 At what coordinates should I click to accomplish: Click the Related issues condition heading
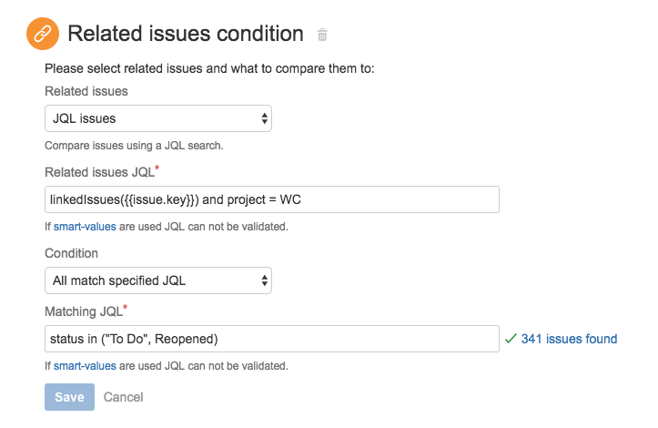click(x=186, y=35)
